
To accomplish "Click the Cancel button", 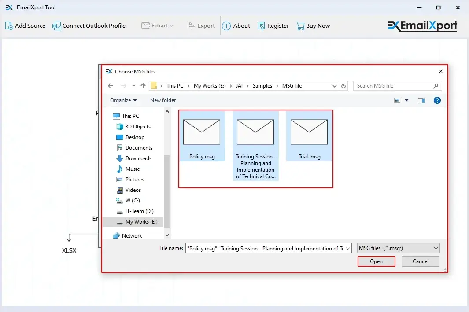I will tap(420, 261).
